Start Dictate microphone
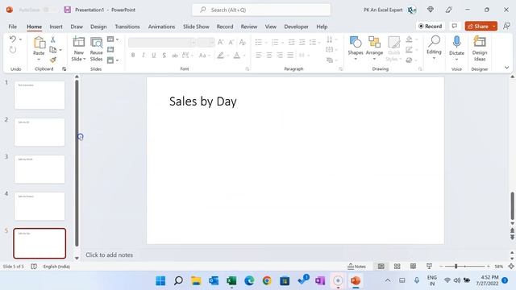Viewport: 516px width, 290px height. (x=457, y=42)
